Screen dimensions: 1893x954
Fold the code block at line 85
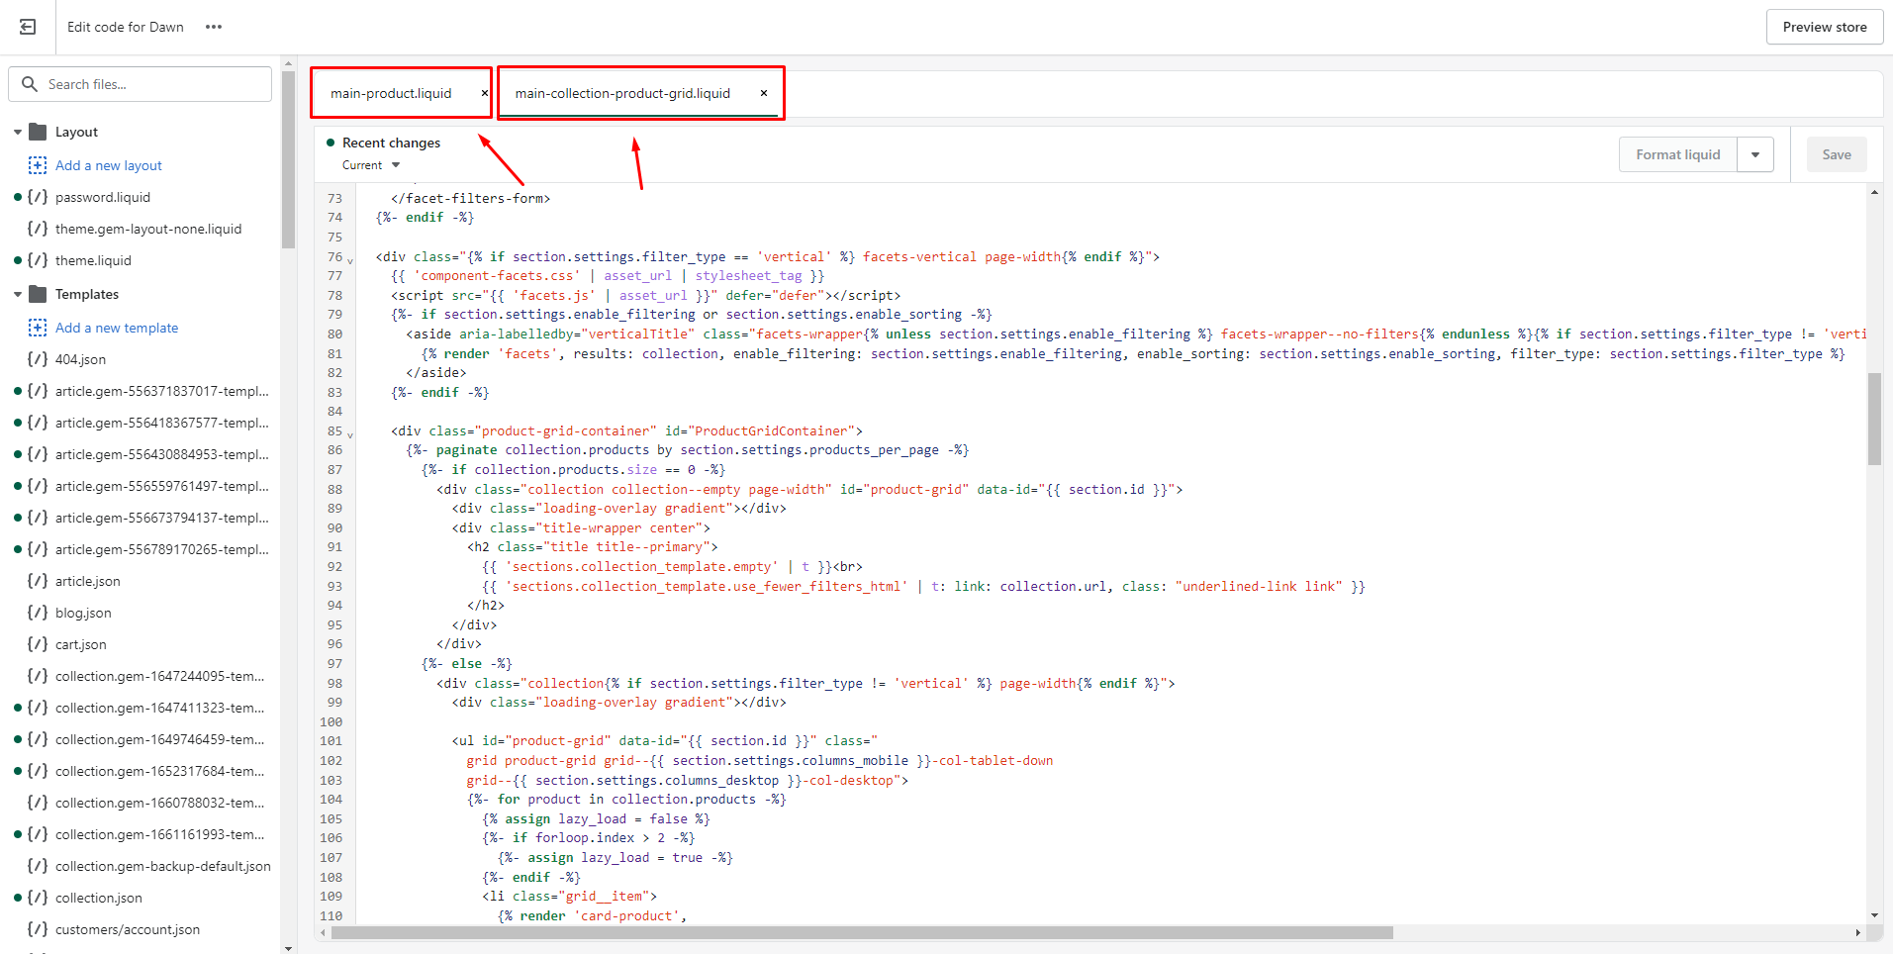click(x=350, y=433)
